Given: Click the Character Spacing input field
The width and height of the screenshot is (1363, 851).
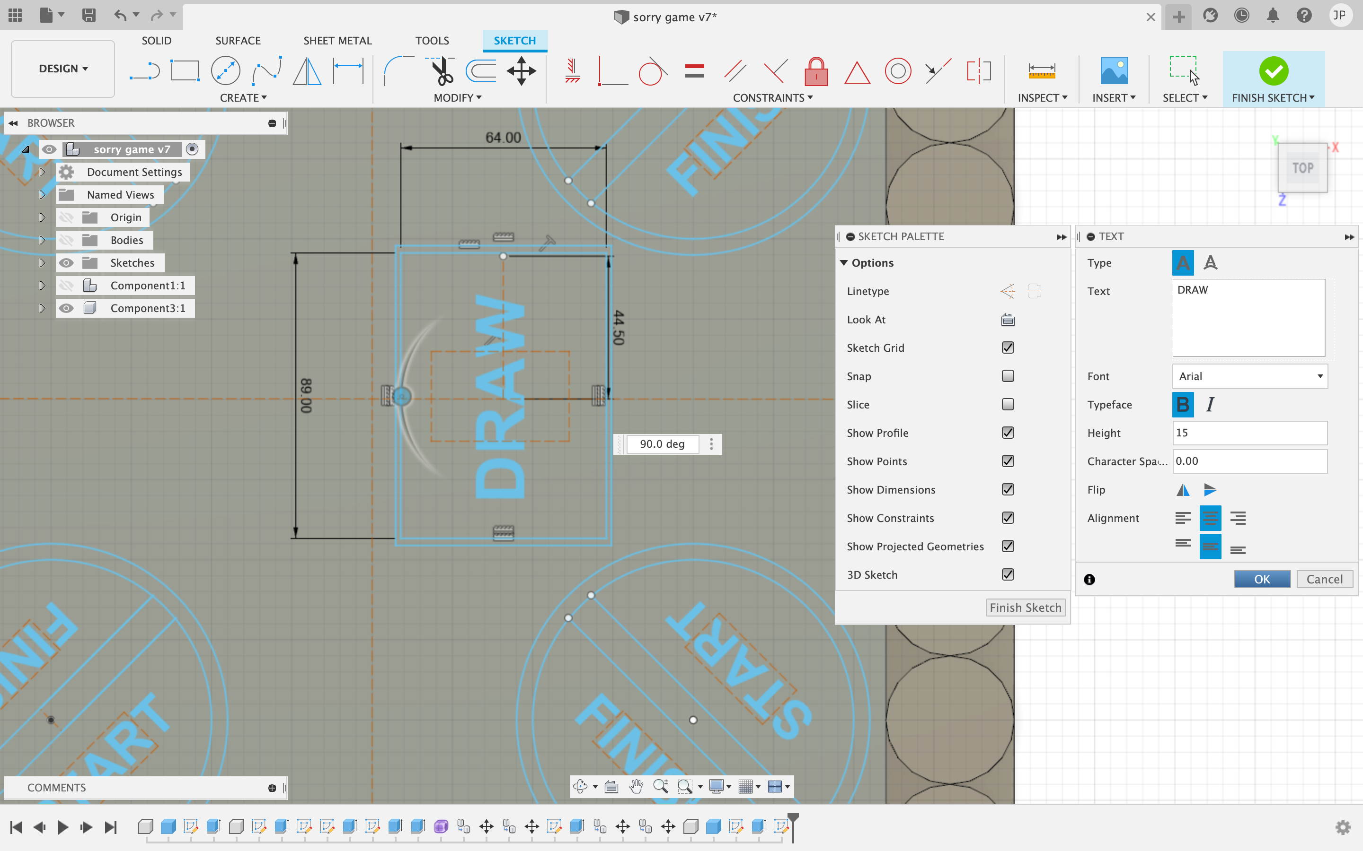Looking at the screenshot, I should [1250, 461].
